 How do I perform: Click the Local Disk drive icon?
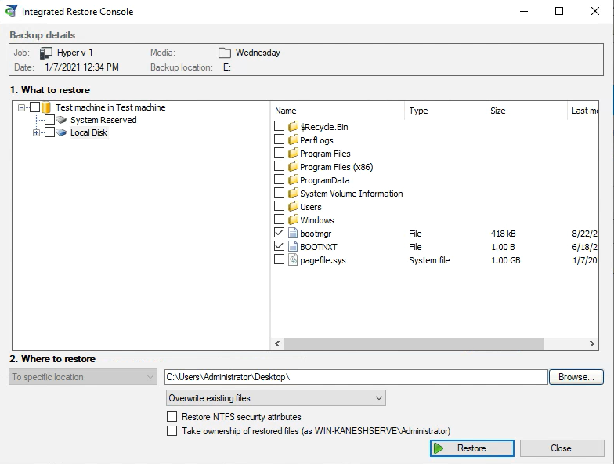click(x=62, y=132)
